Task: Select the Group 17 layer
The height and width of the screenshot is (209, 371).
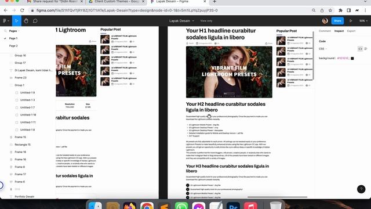Action: coord(20,63)
